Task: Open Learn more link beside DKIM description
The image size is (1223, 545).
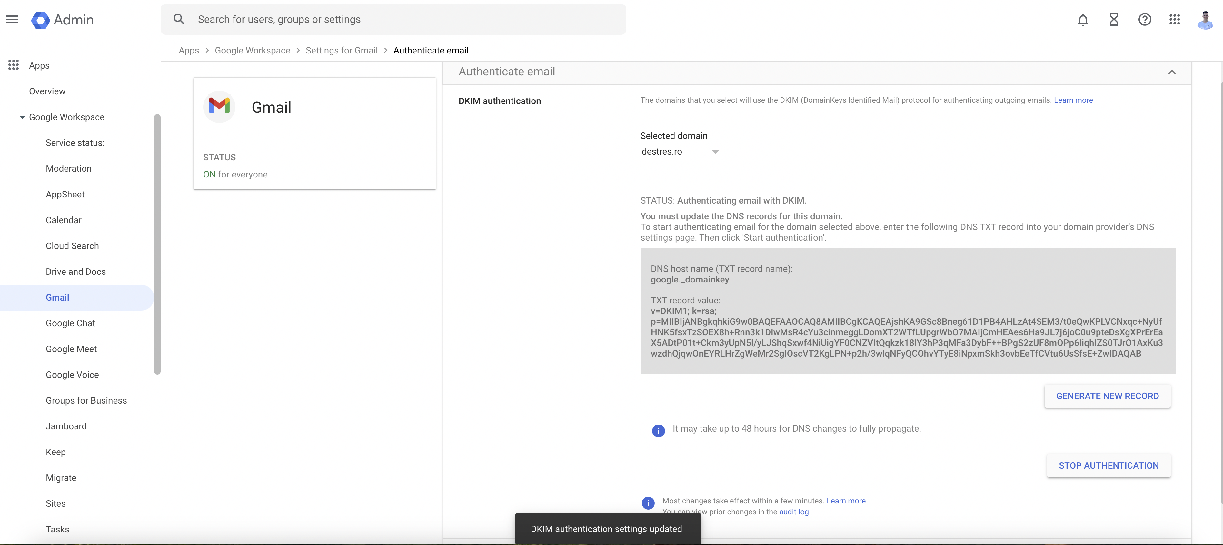Action: pyautogui.click(x=1073, y=100)
